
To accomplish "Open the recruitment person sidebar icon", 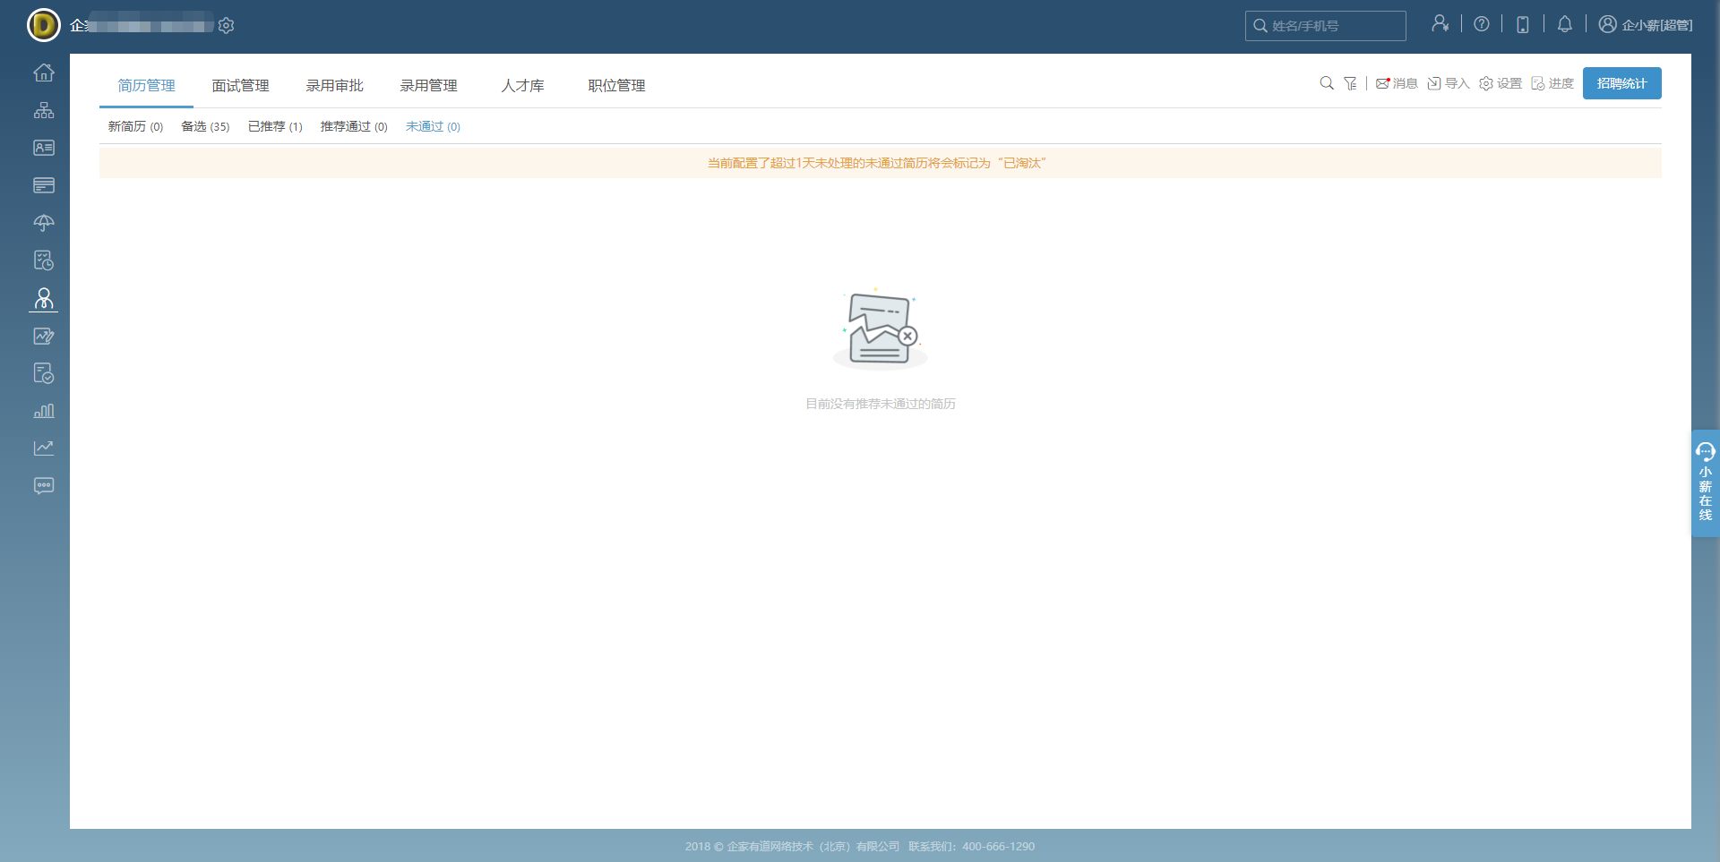I will (x=44, y=298).
